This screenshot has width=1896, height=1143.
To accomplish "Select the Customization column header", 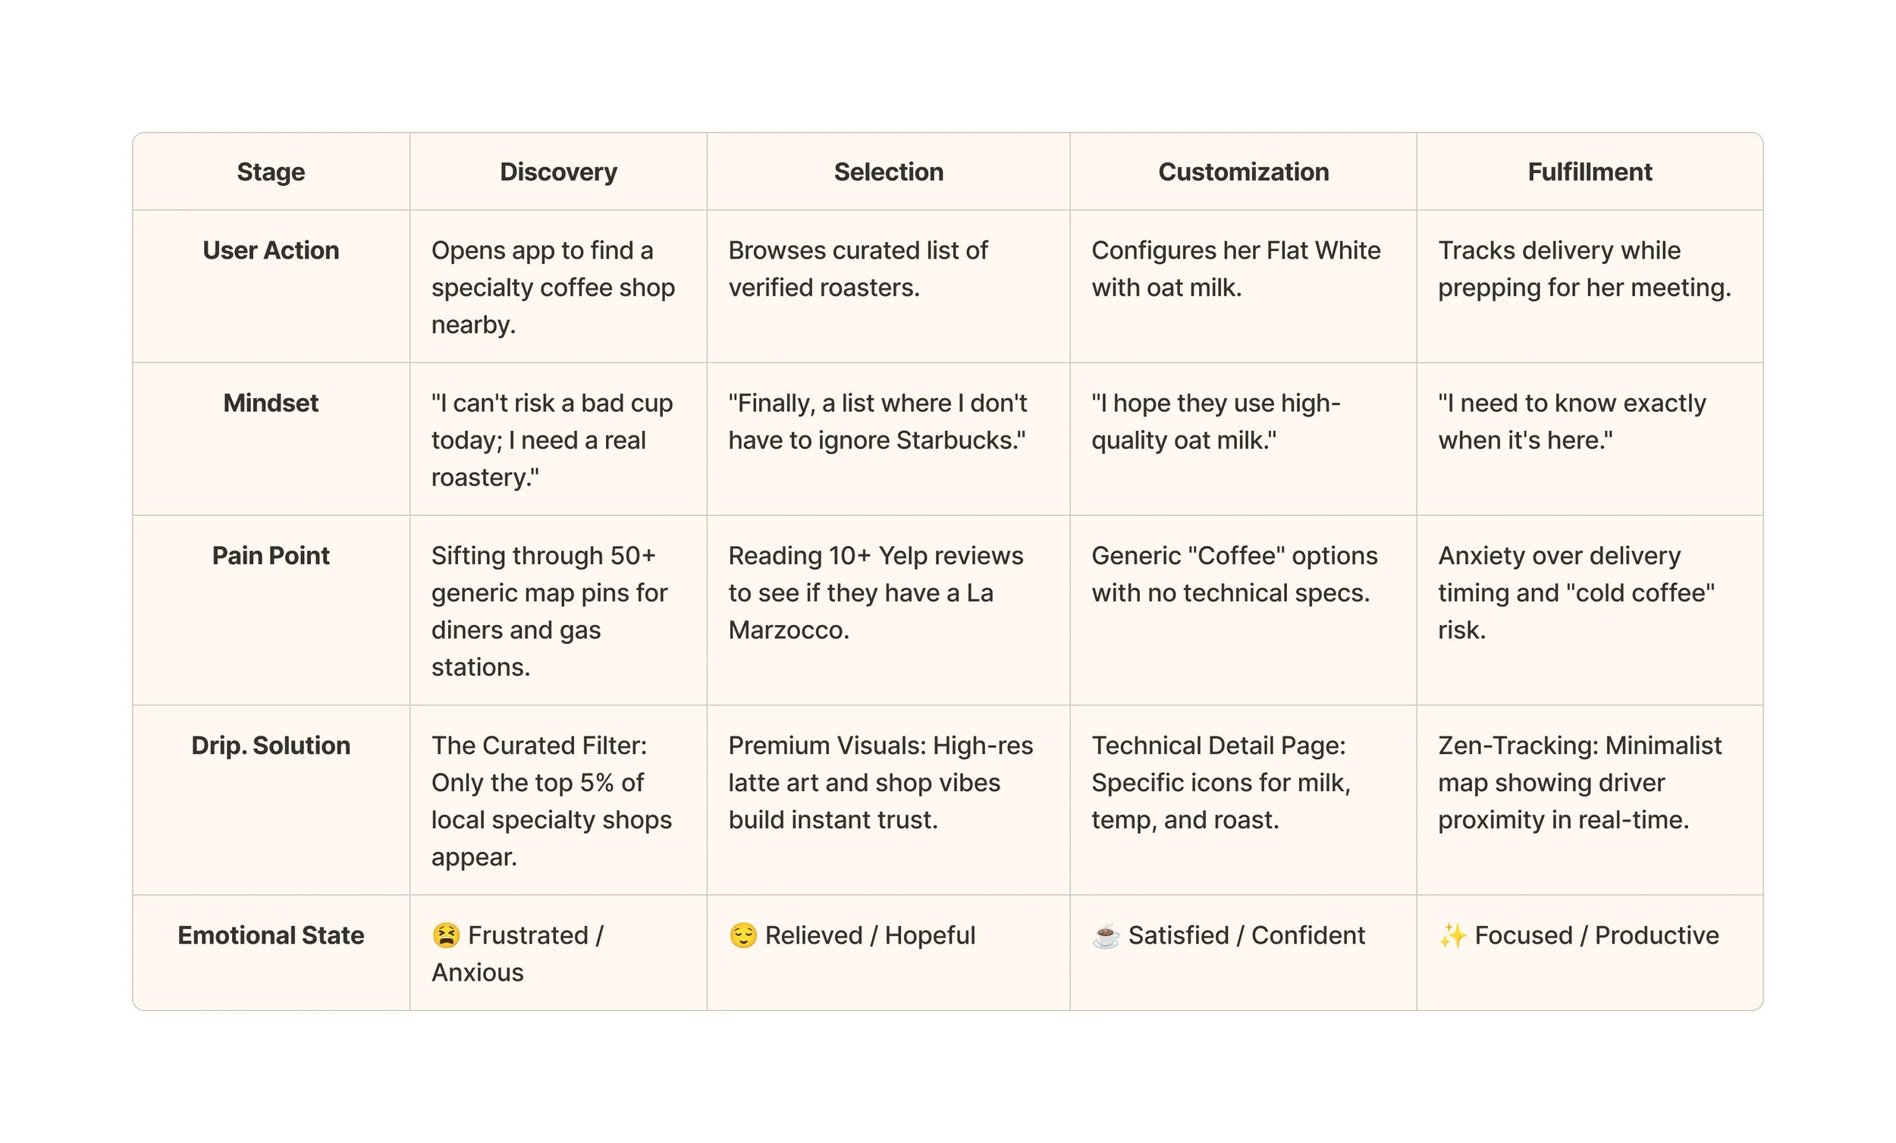I will pos(1243,171).
